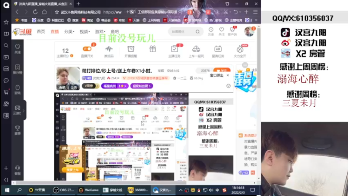Show hidden tray icons chevron
The height and width of the screenshot is (196, 348).
coord(181,190)
